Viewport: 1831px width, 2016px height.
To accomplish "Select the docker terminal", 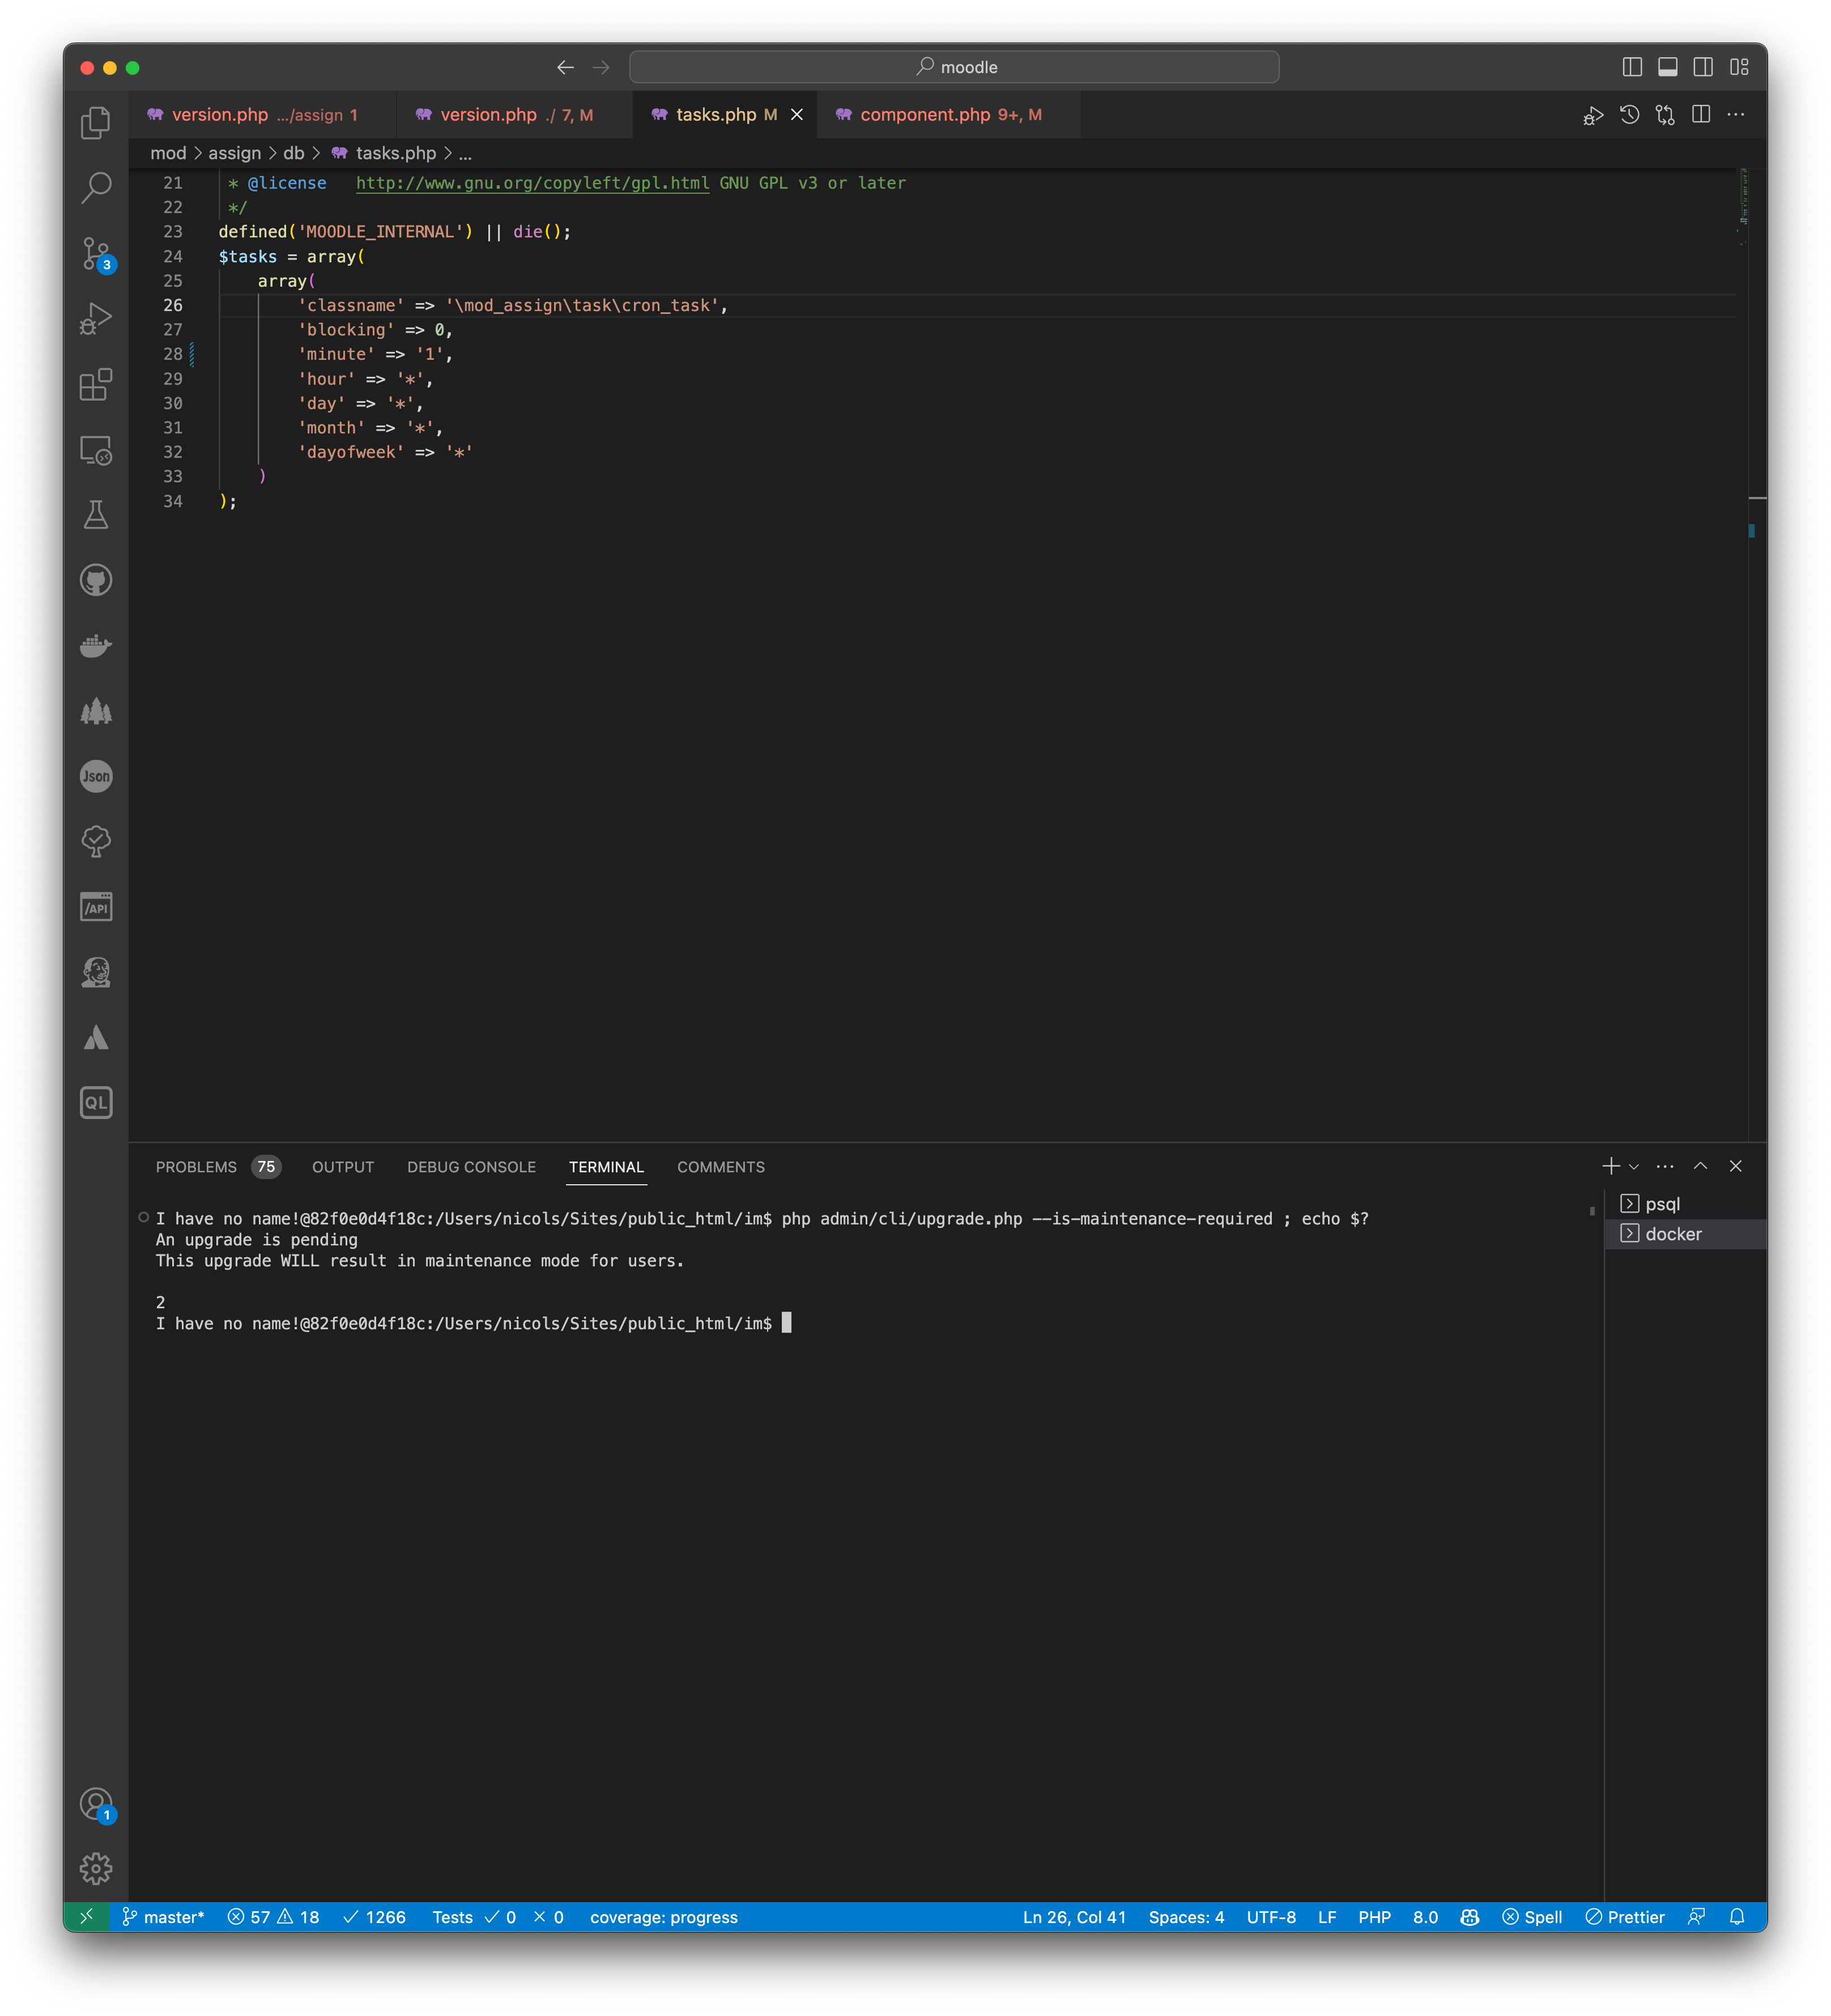I will pos(1686,1234).
